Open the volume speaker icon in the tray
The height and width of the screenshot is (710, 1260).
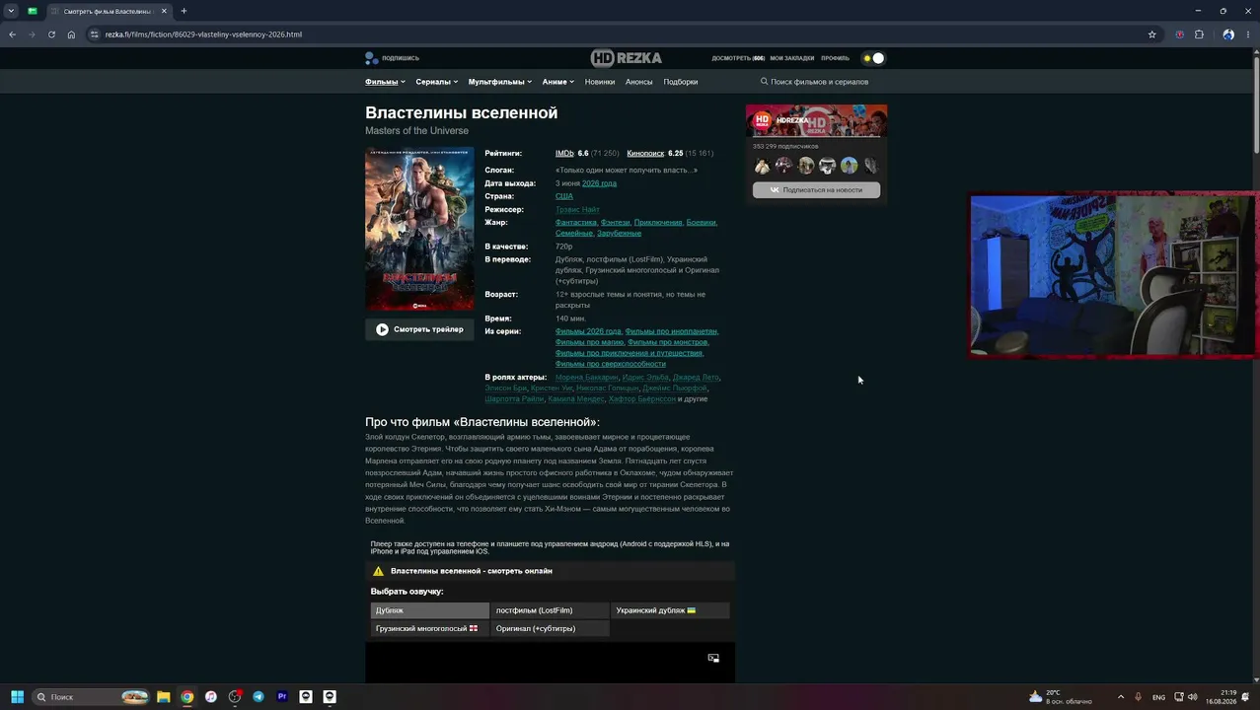point(1193,697)
